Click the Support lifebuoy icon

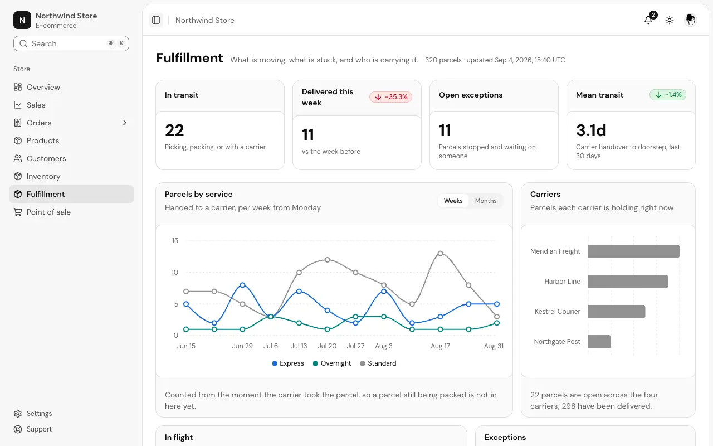18,429
